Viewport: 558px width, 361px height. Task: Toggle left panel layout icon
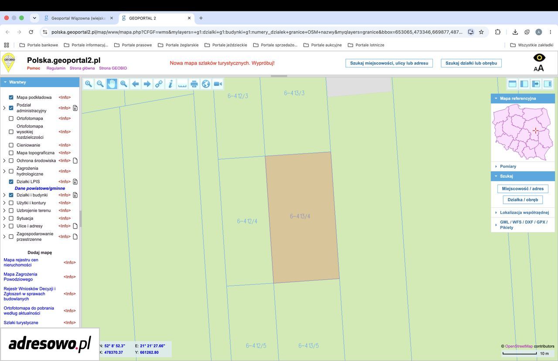click(x=524, y=84)
